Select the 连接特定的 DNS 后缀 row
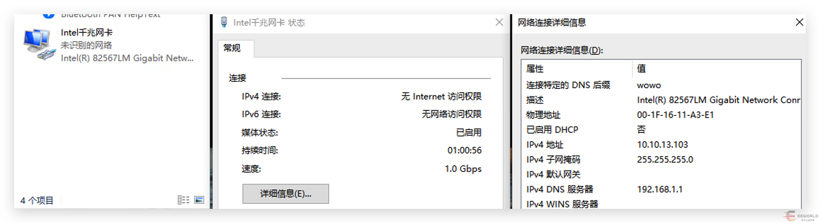 [568, 85]
